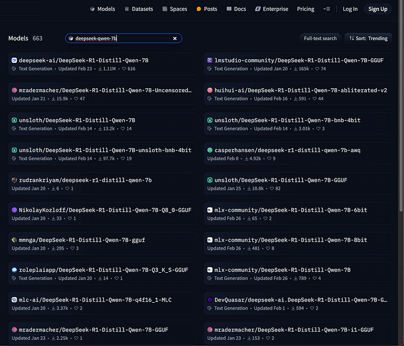Click the lmstudio-community avatar icon
Viewport: 404px width, 346px height.
[x=210, y=60]
